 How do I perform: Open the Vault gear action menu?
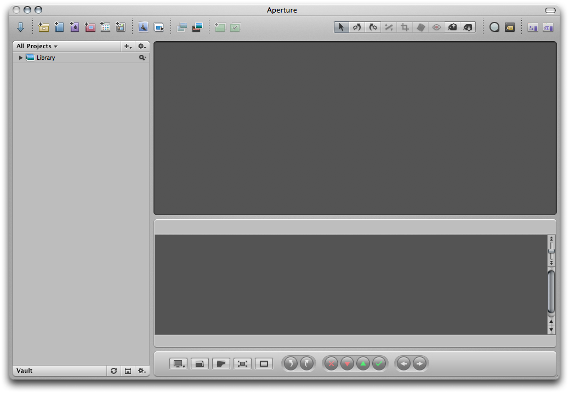point(142,371)
